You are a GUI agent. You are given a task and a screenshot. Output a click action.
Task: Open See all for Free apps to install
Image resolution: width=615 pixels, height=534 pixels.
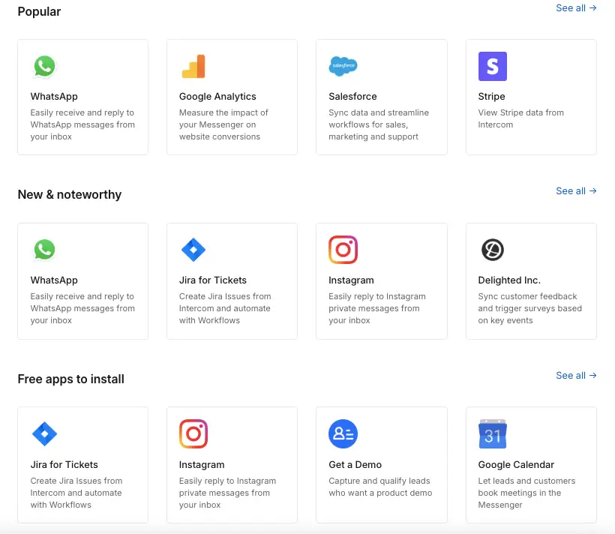(576, 376)
